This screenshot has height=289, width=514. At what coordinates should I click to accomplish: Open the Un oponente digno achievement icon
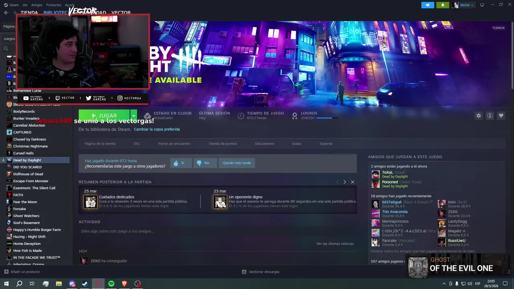tap(220, 201)
